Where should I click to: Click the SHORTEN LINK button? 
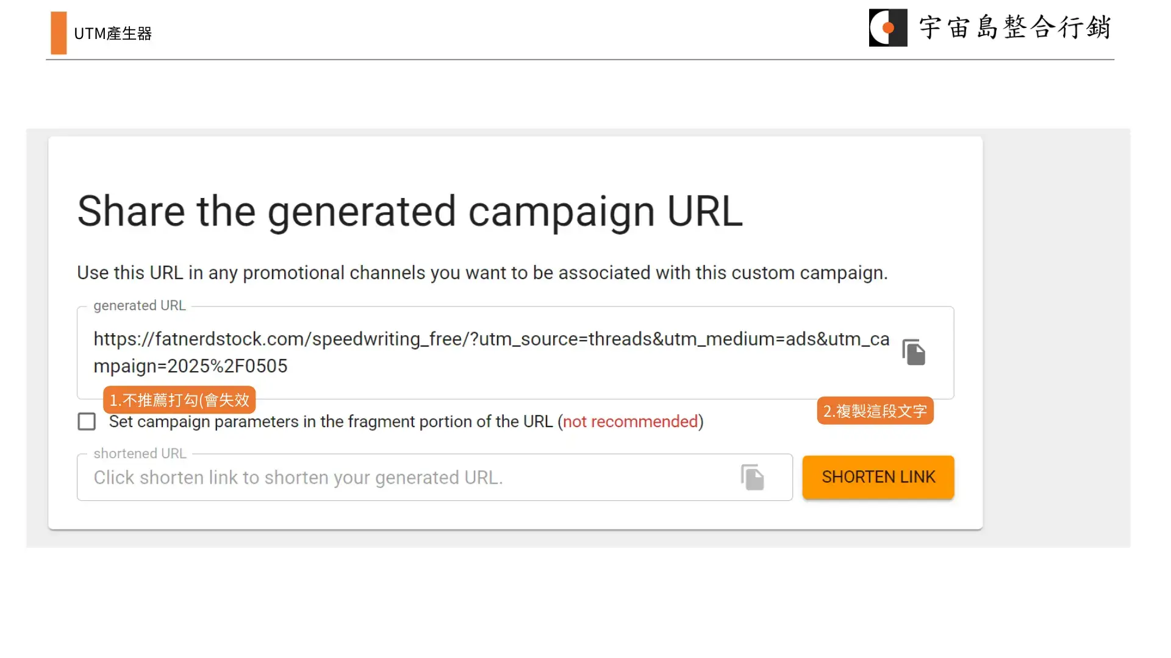click(878, 477)
